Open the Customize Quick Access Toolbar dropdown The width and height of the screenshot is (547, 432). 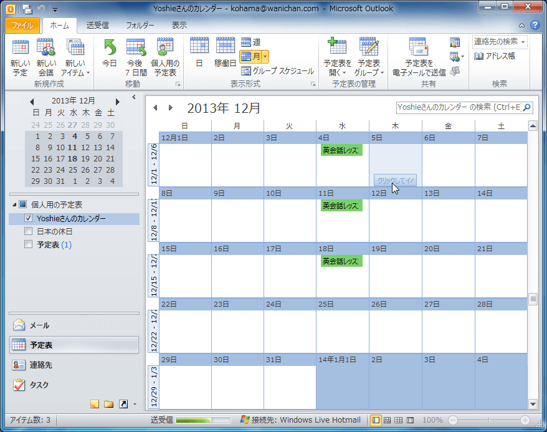point(54,9)
